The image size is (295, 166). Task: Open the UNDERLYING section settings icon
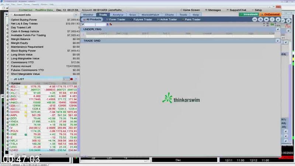(x=278, y=30)
